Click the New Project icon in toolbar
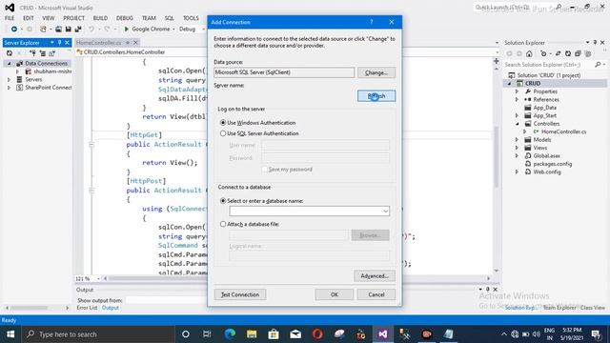 (43, 30)
